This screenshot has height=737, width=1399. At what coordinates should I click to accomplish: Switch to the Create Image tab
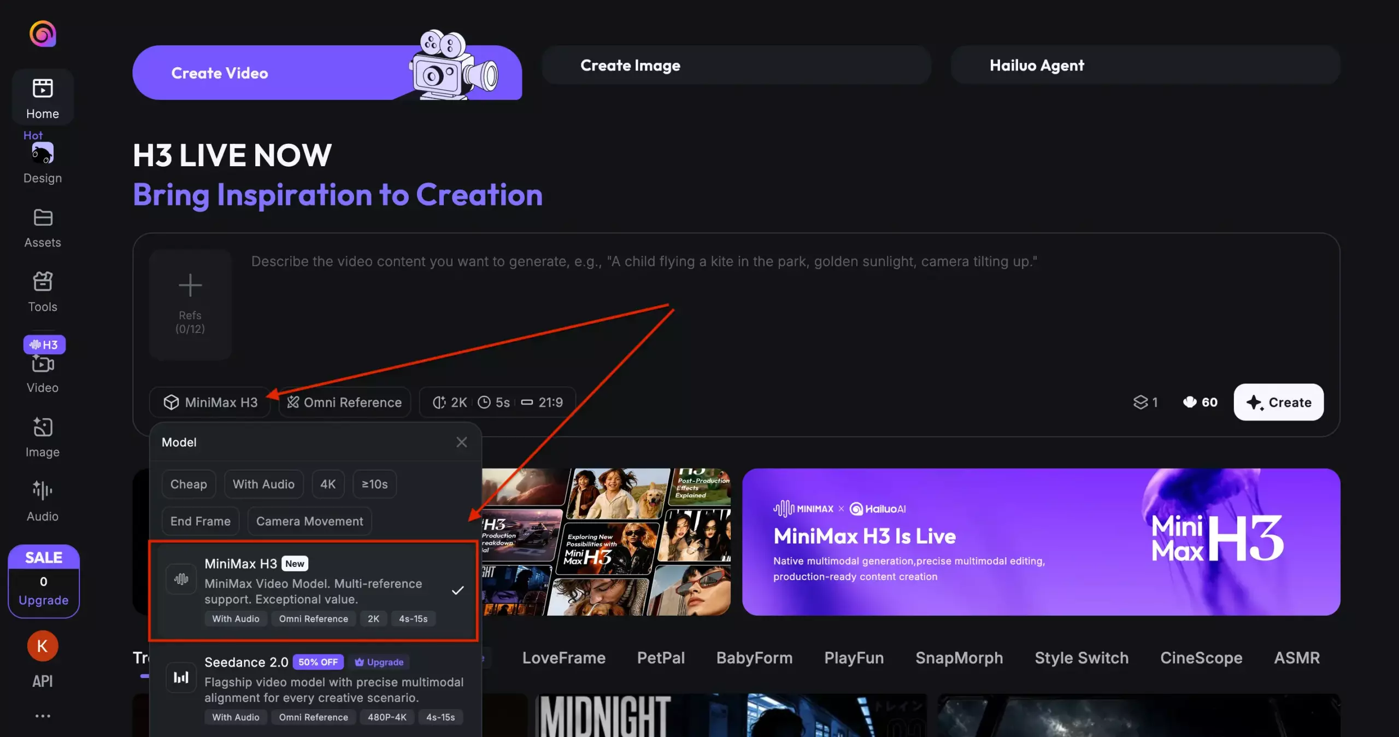[x=736, y=65]
